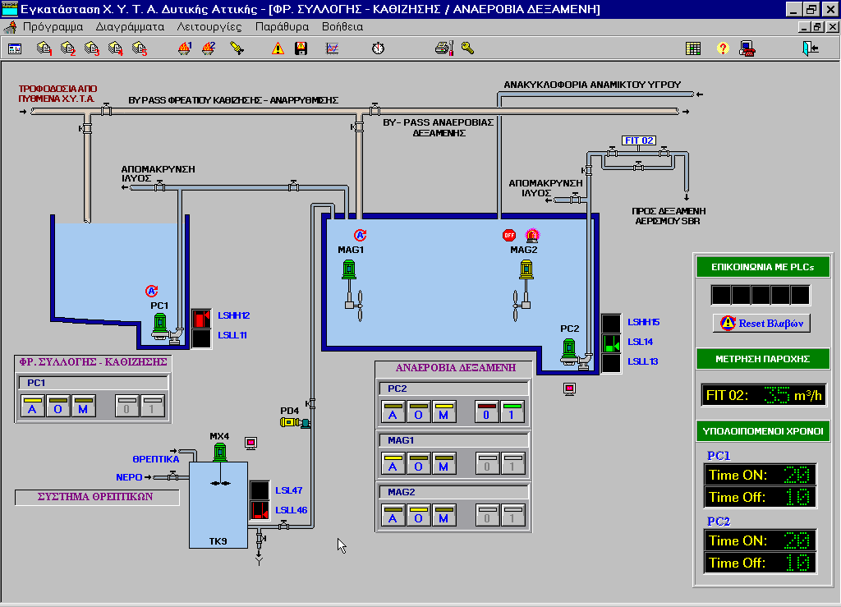Open the yellow help question mark icon
This screenshot has width=841, height=607.
tap(723, 48)
